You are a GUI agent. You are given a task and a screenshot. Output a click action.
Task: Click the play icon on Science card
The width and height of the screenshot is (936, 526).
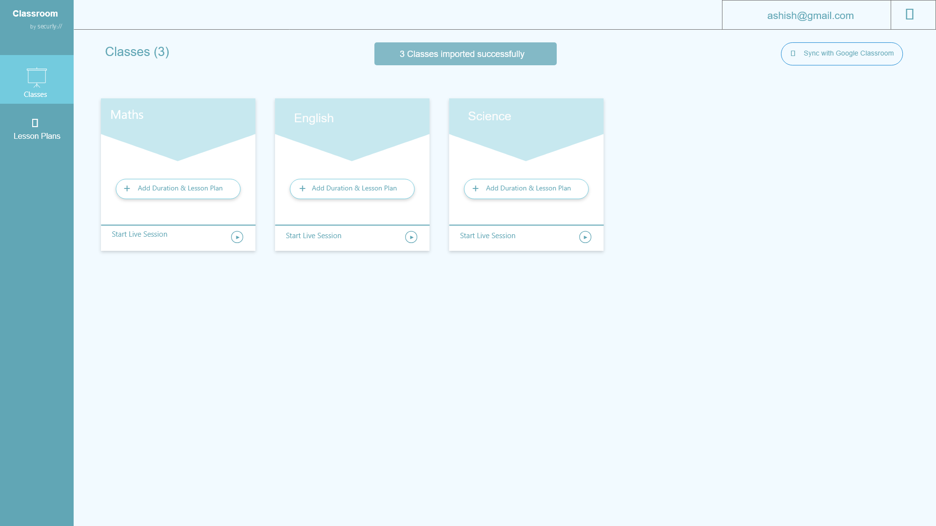point(585,237)
